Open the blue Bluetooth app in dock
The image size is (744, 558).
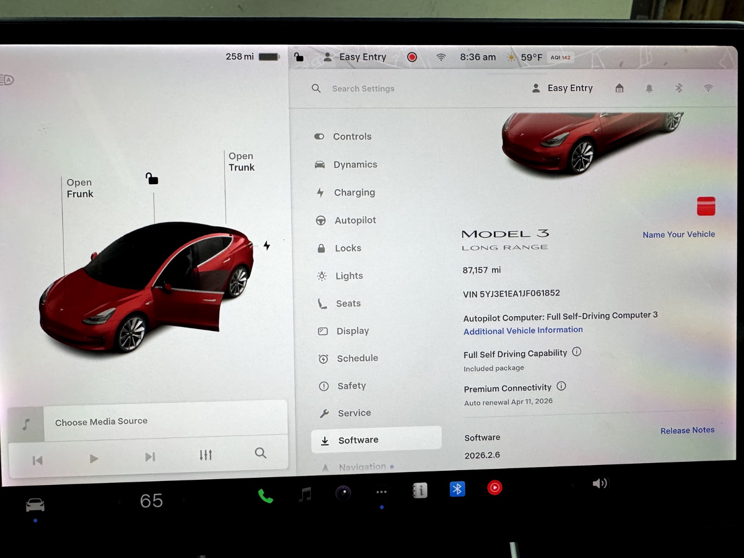point(457,489)
